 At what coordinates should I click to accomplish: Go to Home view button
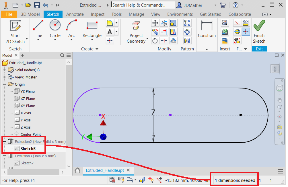[x=77, y=170]
